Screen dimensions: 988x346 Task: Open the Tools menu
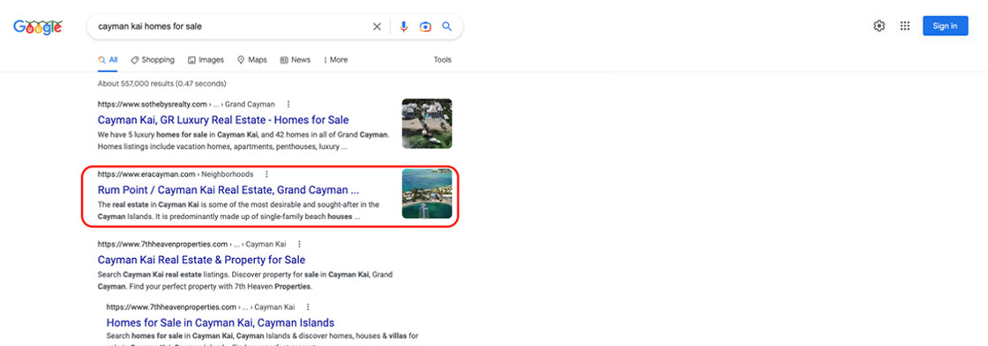pos(442,60)
